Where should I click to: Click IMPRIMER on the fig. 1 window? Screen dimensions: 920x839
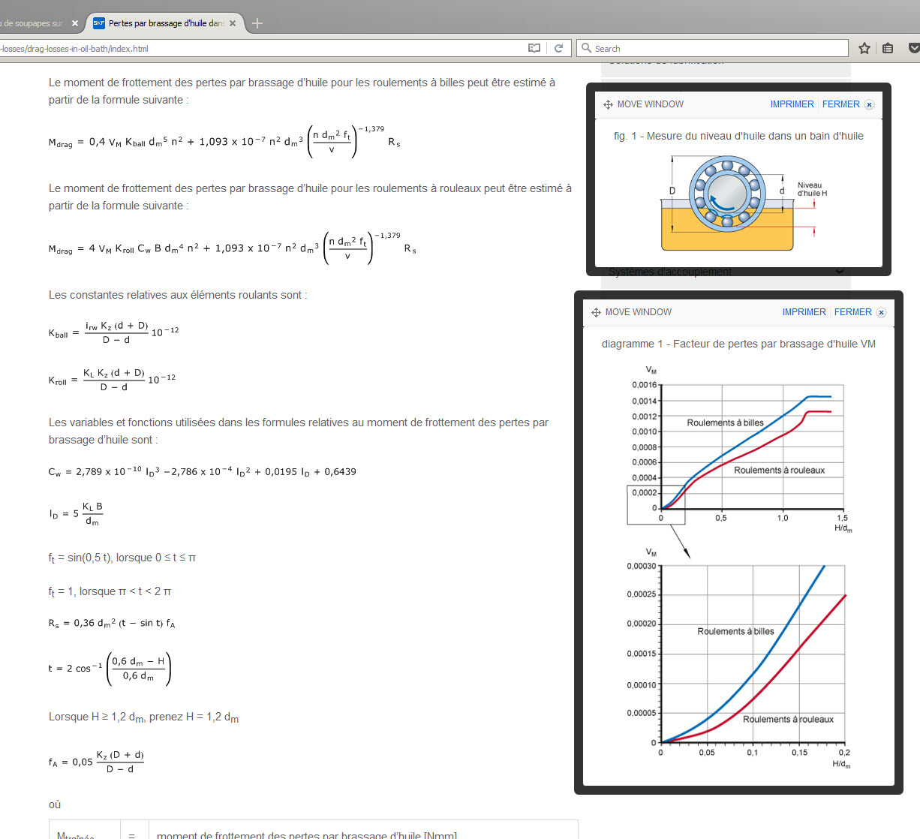792,104
